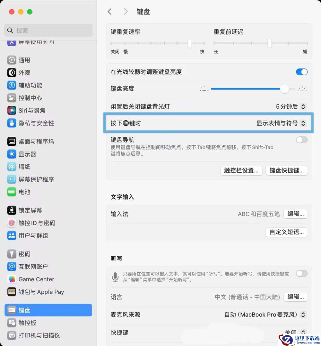Viewport: 321px width, 346px height.
Task: Disable 在光线较弱时调整键盘亮度 switch
Action: point(302,72)
